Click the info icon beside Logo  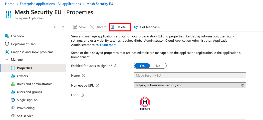click(x=82, y=95)
